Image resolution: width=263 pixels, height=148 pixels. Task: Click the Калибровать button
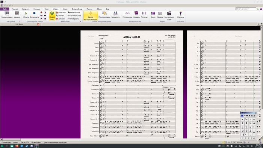click(74, 12)
